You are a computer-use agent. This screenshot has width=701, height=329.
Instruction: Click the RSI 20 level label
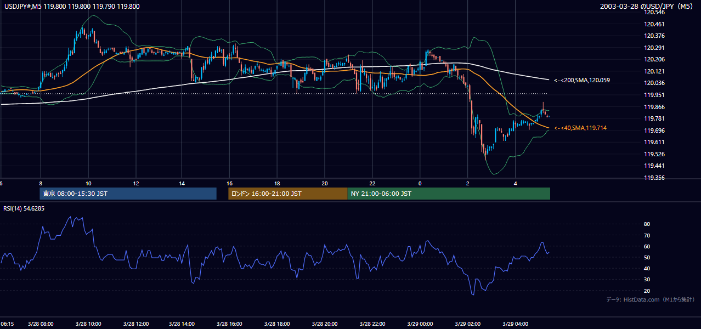[x=647, y=291]
